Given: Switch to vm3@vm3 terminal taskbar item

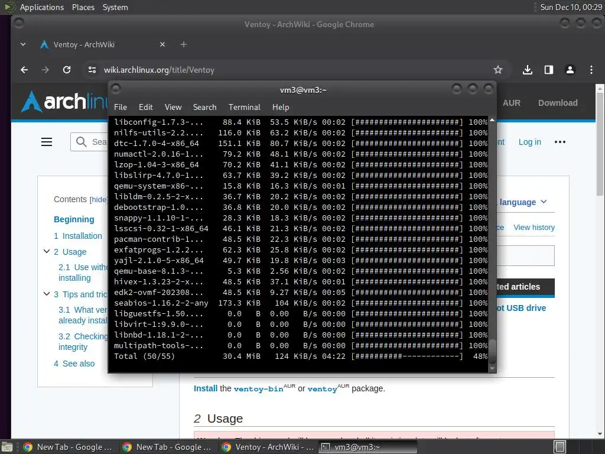Looking at the screenshot, I should tap(369, 447).
